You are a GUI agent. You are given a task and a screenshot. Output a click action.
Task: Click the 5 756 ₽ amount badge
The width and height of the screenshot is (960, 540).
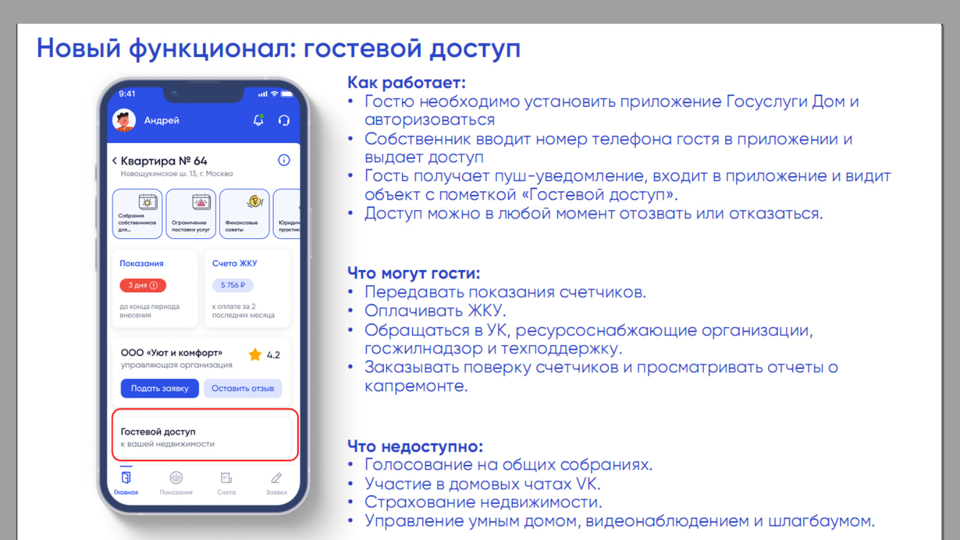[233, 286]
